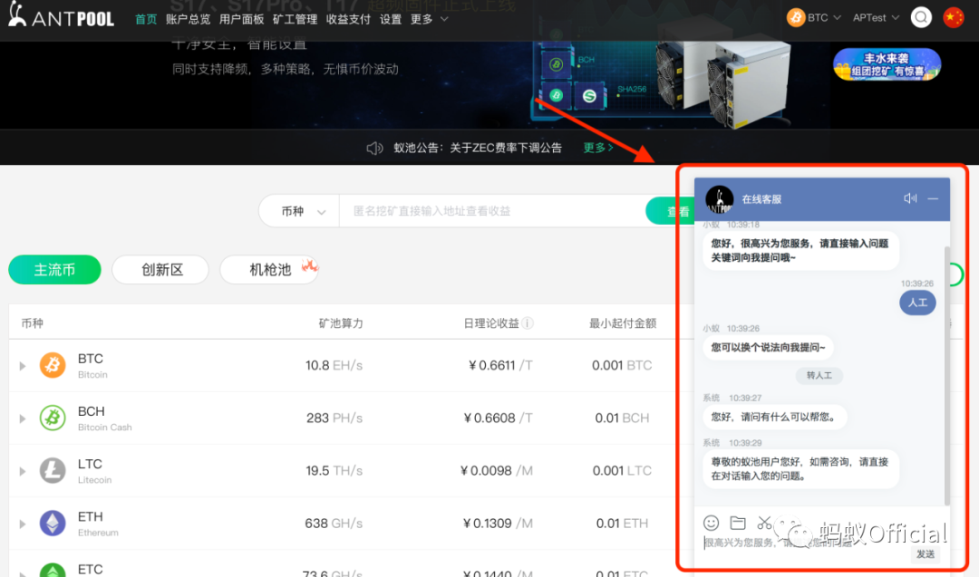The height and width of the screenshot is (577, 979).
Task: Open the ZEC费率下调公告 announcement
Action: (x=506, y=148)
